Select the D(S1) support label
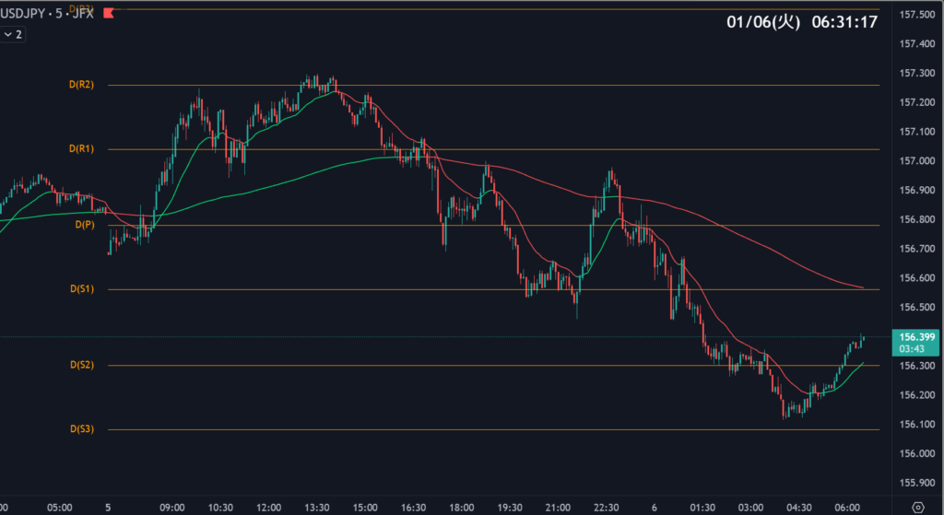944x515 pixels. pyautogui.click(x=81, y=289)
